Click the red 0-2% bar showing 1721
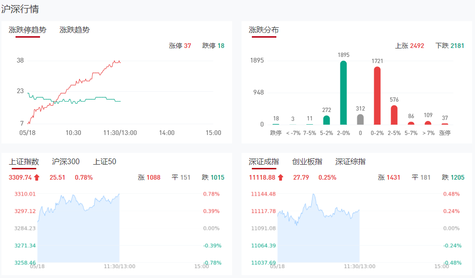This screenshot has height=278, width=475. tap(377, 96)
